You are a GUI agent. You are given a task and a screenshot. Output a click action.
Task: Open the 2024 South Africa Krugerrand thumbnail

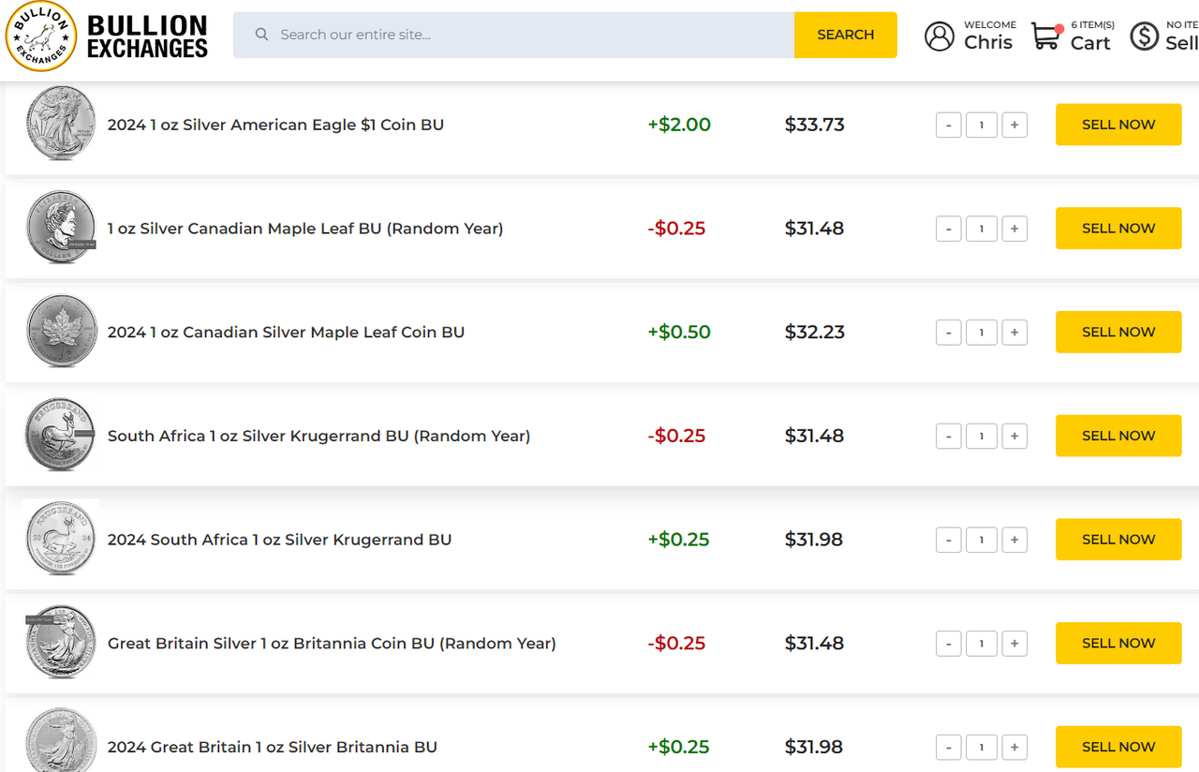[61, 538]
